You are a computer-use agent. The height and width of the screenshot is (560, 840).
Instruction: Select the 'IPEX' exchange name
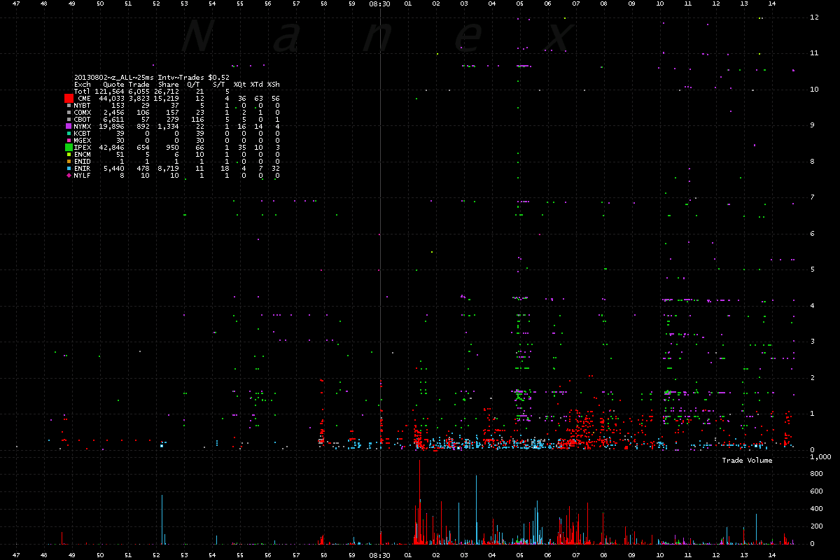tap(83, 148)
